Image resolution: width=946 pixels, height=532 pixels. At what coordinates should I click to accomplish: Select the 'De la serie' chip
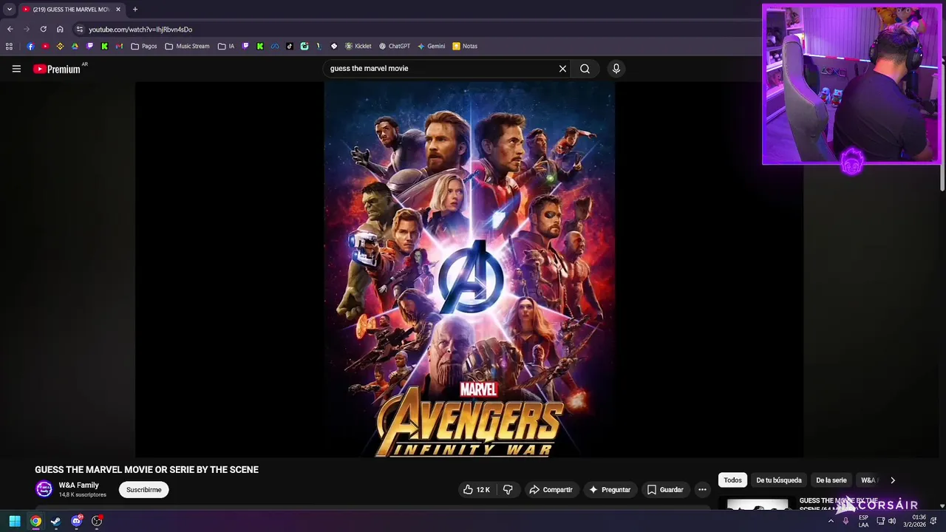tap(831, 480)
